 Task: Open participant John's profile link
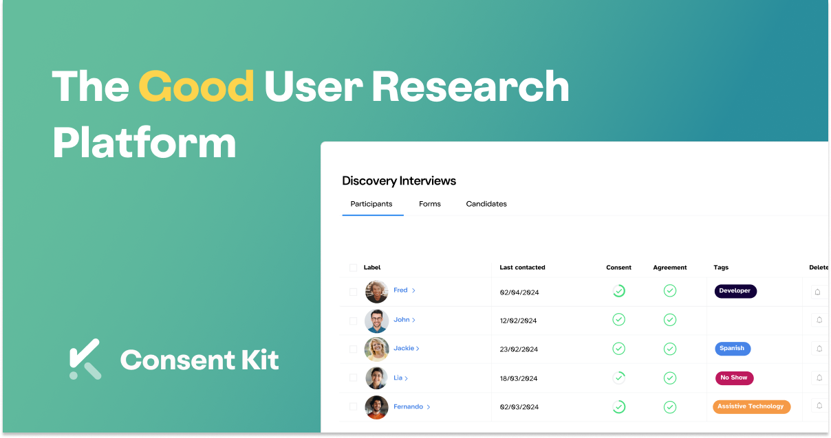click(404, 320)
